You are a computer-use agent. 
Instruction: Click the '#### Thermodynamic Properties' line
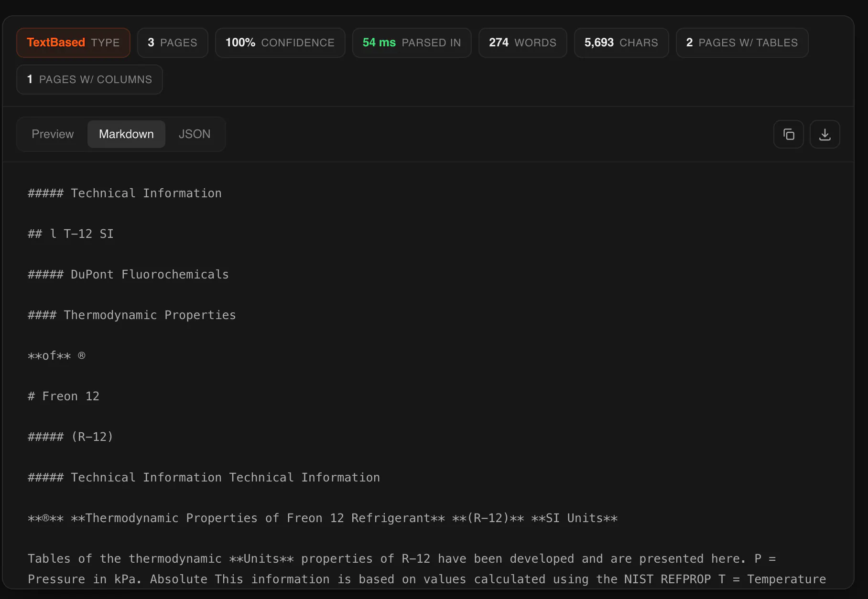(x=132, y=315)
